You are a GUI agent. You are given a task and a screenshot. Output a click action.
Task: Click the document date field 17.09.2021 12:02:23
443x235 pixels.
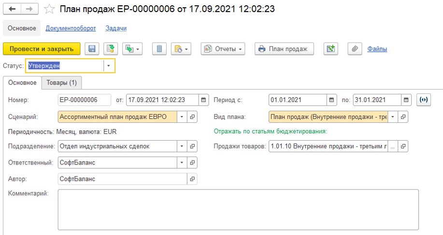point(162,100)
